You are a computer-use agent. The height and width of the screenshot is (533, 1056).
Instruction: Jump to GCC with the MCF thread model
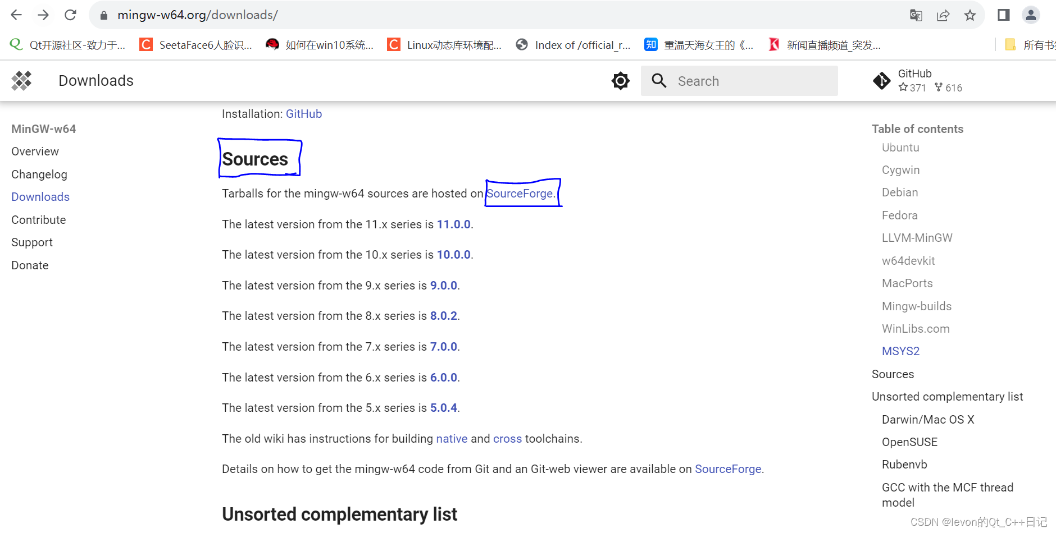click(x=948, y=495)
